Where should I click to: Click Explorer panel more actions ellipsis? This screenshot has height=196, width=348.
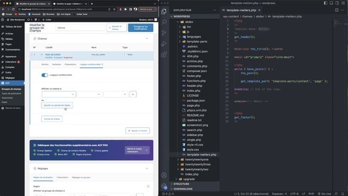(x=214, y=10)
